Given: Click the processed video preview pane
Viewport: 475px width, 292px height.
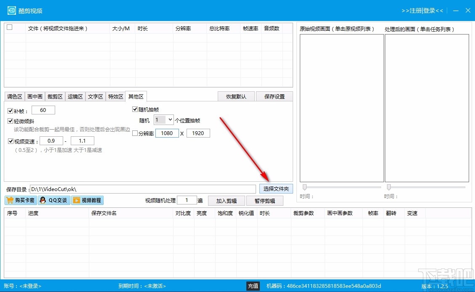Looking at the screenshot, I should coord(427,108).
